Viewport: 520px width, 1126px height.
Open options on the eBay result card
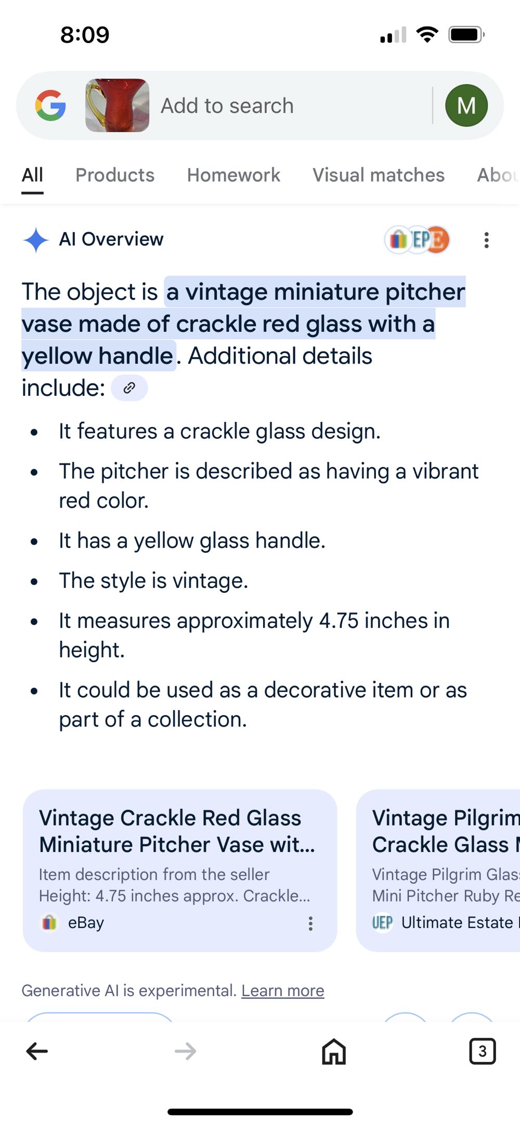click(x=310, y=923)
